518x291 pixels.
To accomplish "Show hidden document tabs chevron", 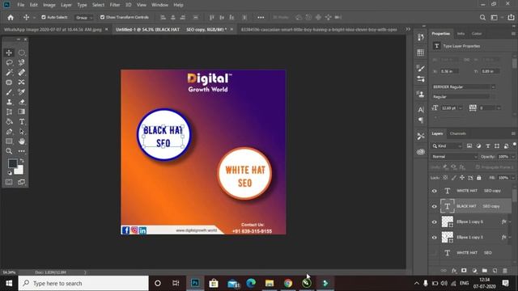I will (408, 29).
